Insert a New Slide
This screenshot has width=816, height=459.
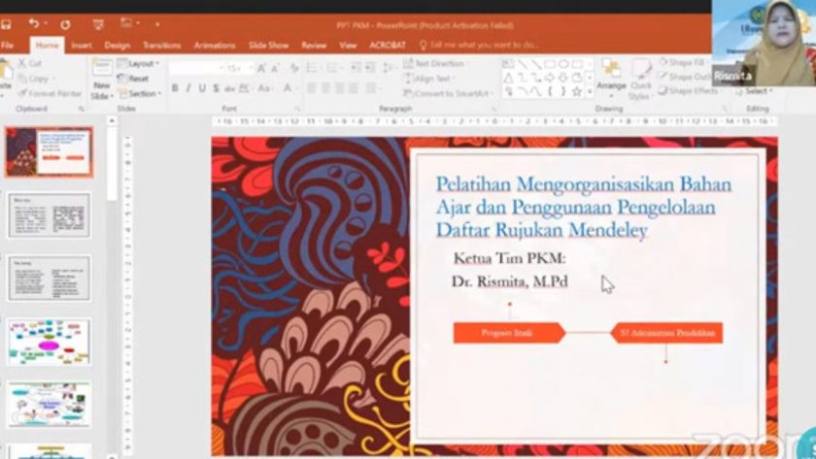[101, 80]
